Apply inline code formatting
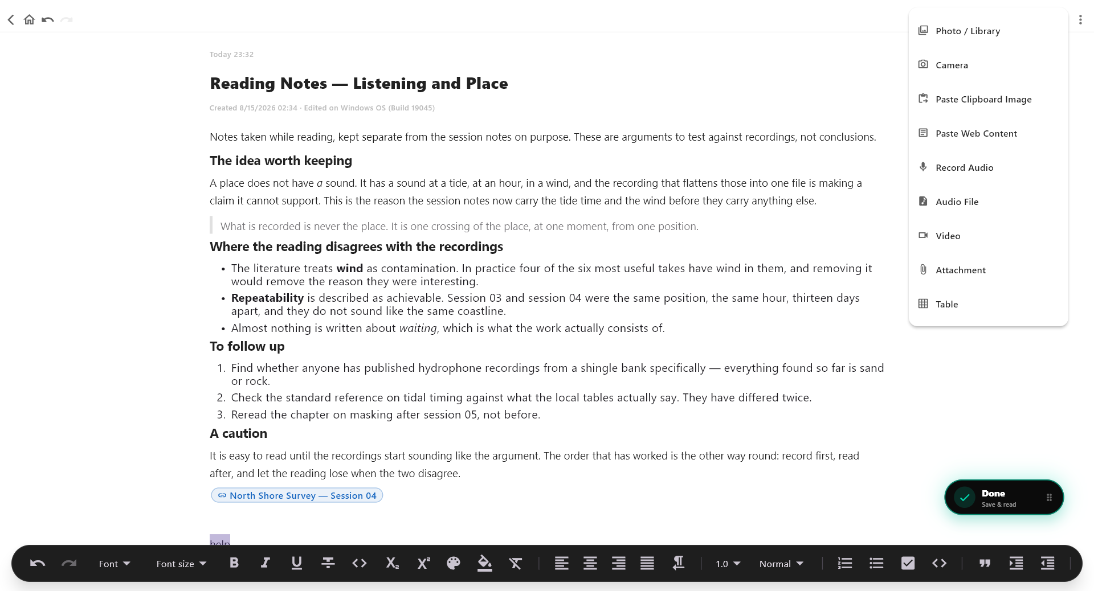 click(360, 563)
